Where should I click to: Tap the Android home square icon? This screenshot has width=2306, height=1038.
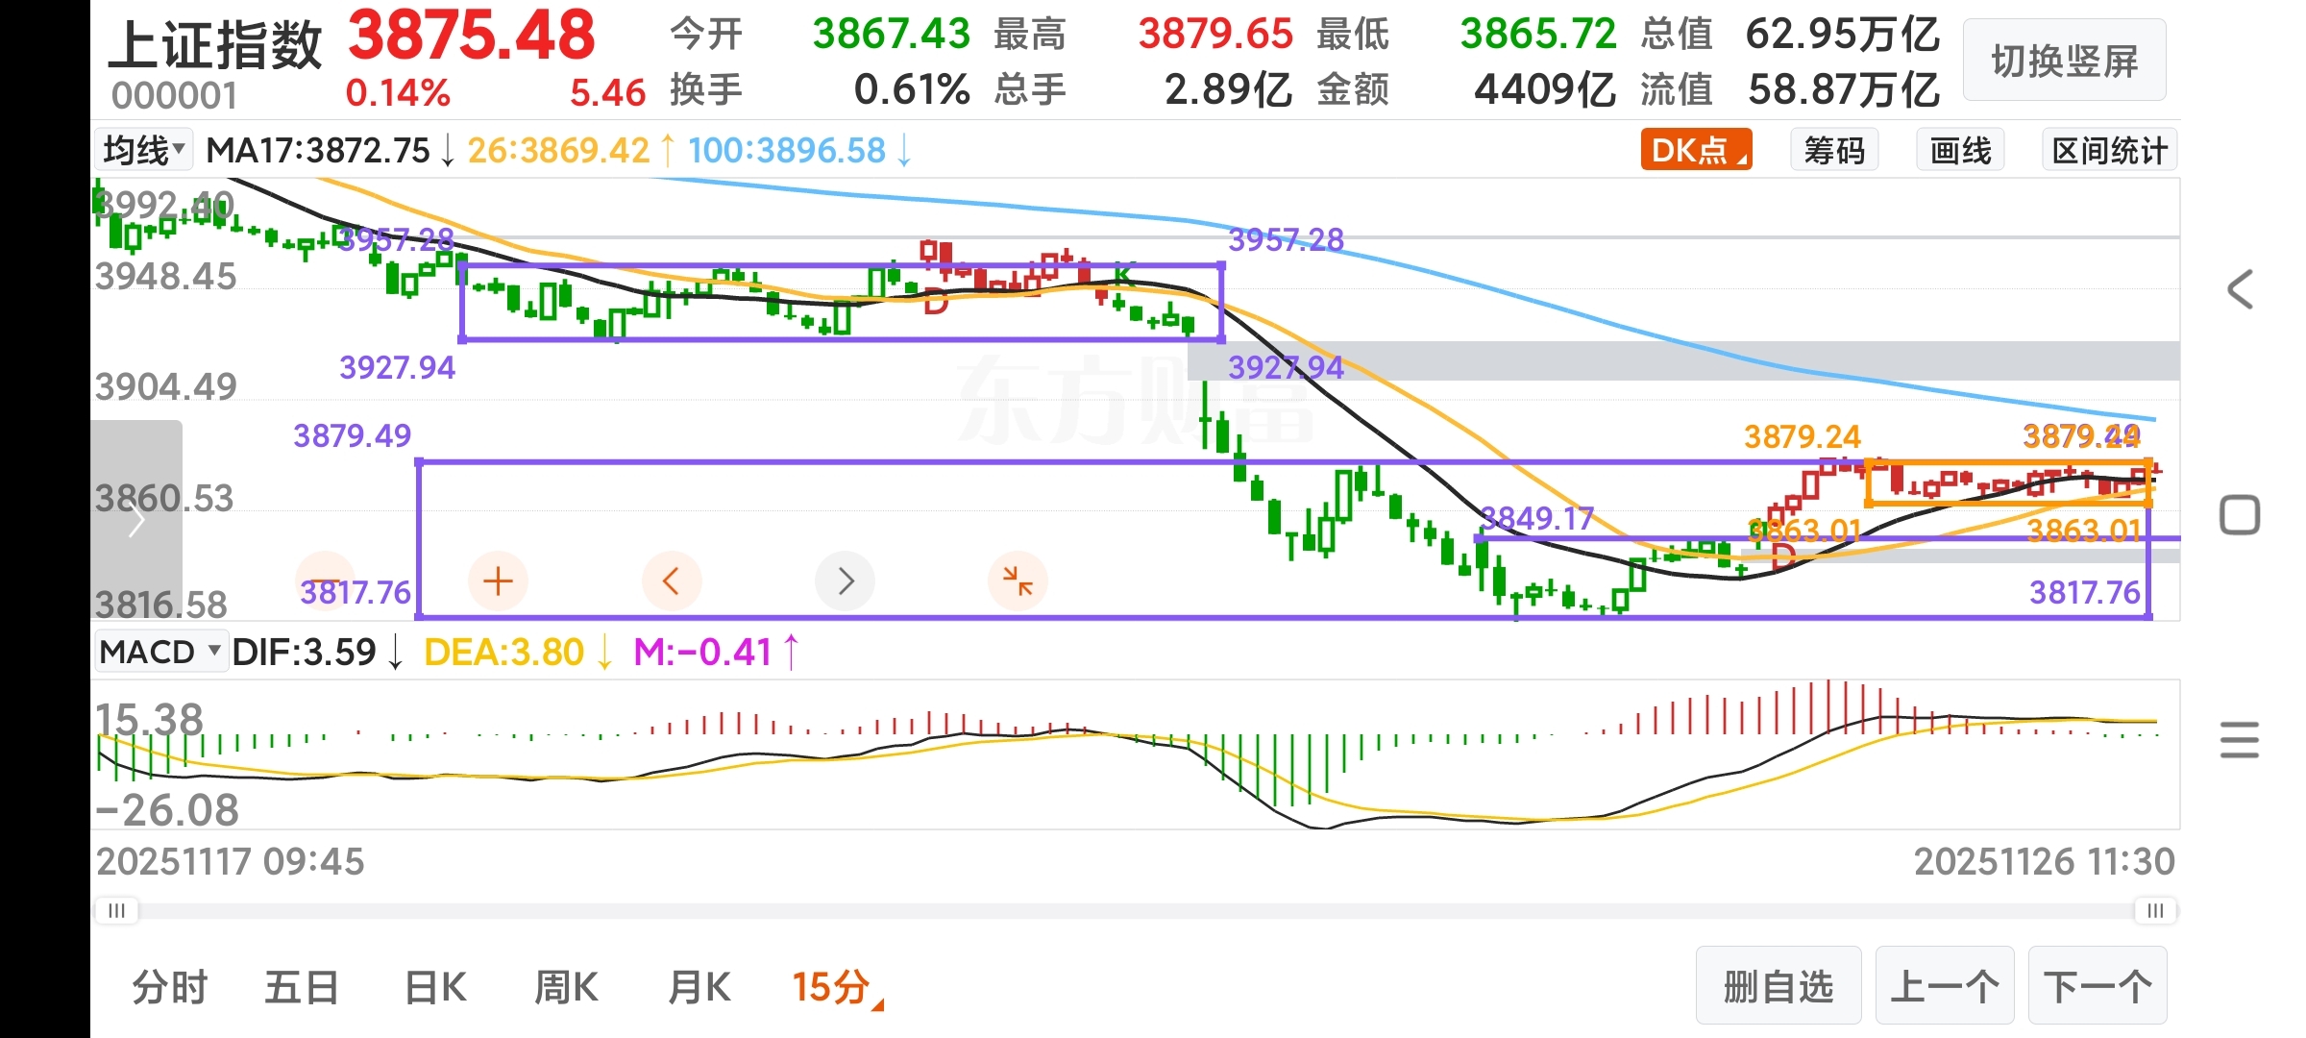pyautogui.click(x=2240, y=515)
